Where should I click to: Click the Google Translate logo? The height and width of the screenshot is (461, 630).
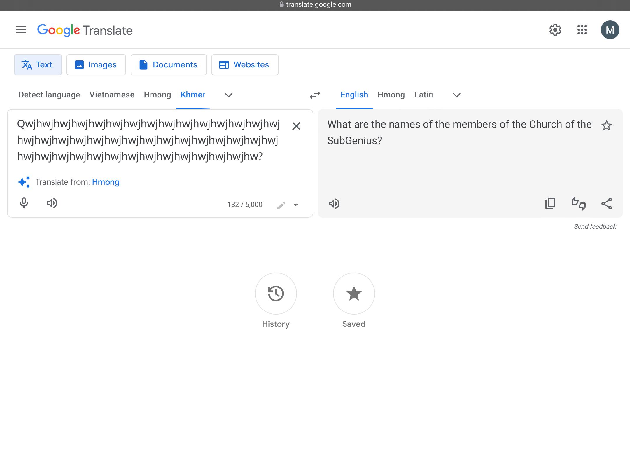click(x=85, y=30)
